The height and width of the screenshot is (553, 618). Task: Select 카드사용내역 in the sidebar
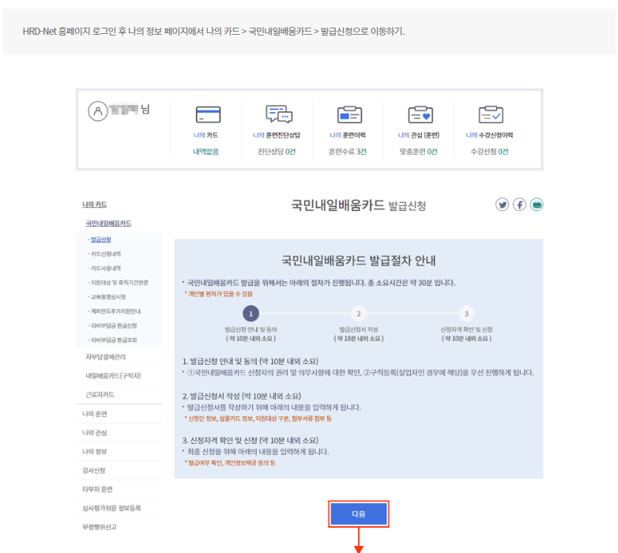click(x=105, y=269)
